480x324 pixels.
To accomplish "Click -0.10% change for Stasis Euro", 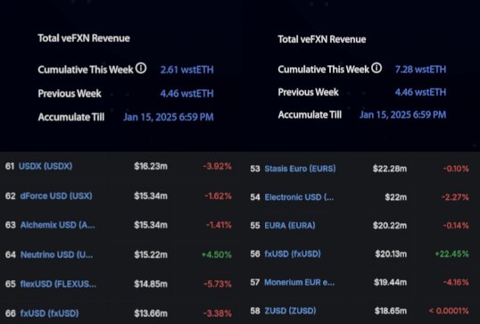I will pos(456,169).
